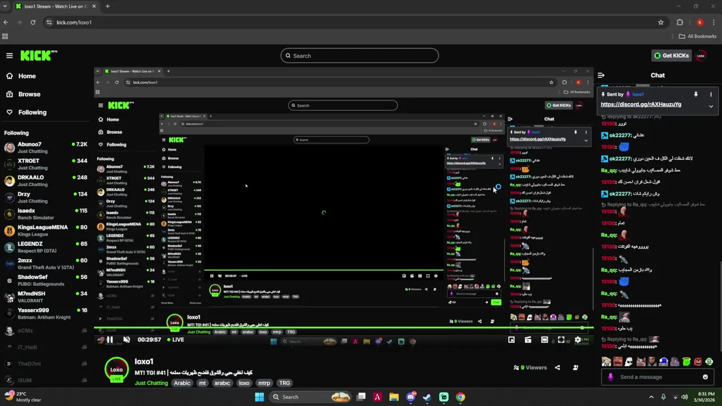Click the follow icon right of the share icon
The height and width of the screenshot is (406, 722).
coord(575,368)
